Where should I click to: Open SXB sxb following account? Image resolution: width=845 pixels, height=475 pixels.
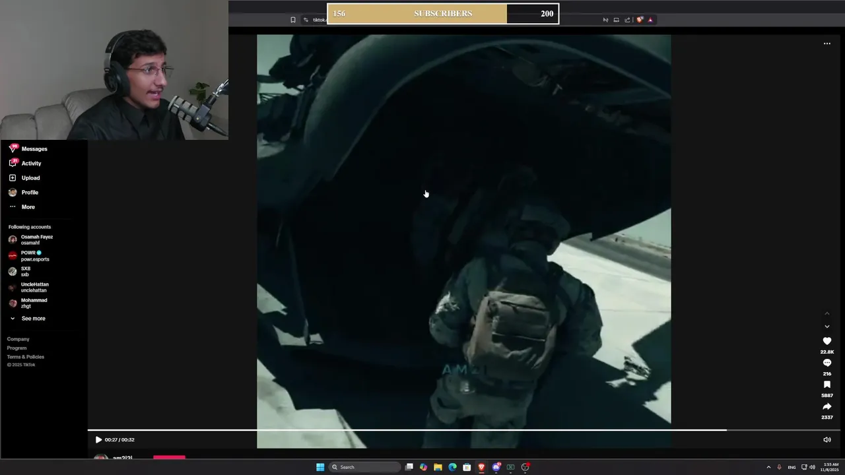tap(20, 272)
